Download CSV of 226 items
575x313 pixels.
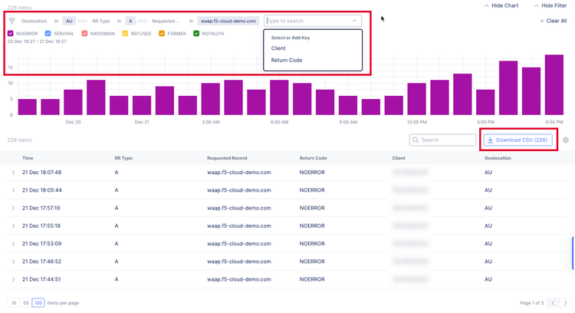[518, 140]
